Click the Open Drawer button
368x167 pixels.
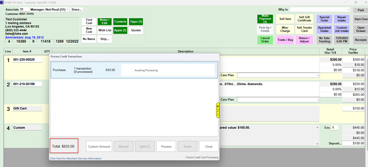click(x=361, y=29)
